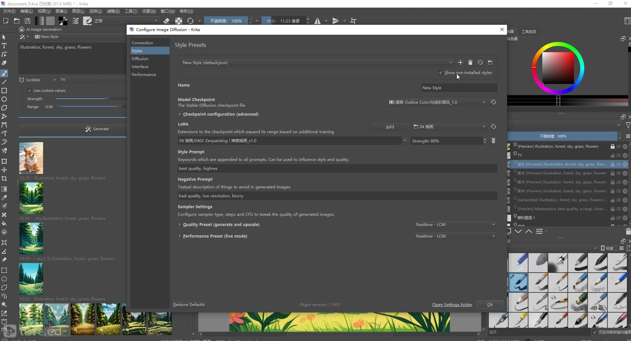Screen dimensions: 631x341
Task: Reload the style presets list
Action: (480, 63)
